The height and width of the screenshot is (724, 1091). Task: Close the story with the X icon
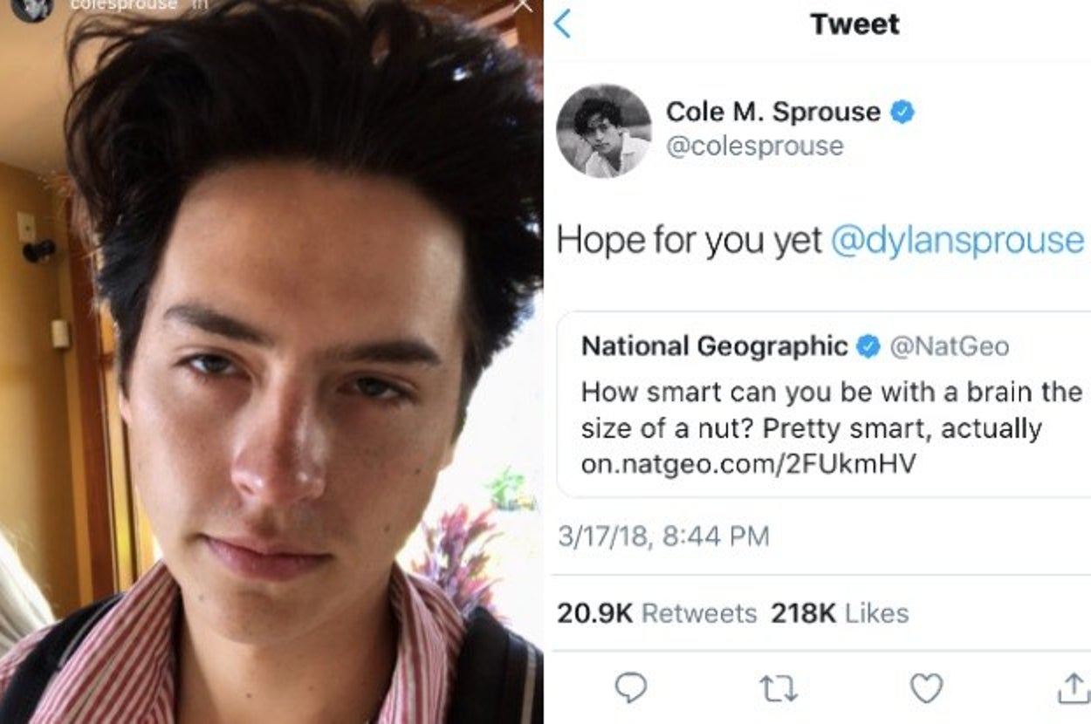(x=522, y=5)
